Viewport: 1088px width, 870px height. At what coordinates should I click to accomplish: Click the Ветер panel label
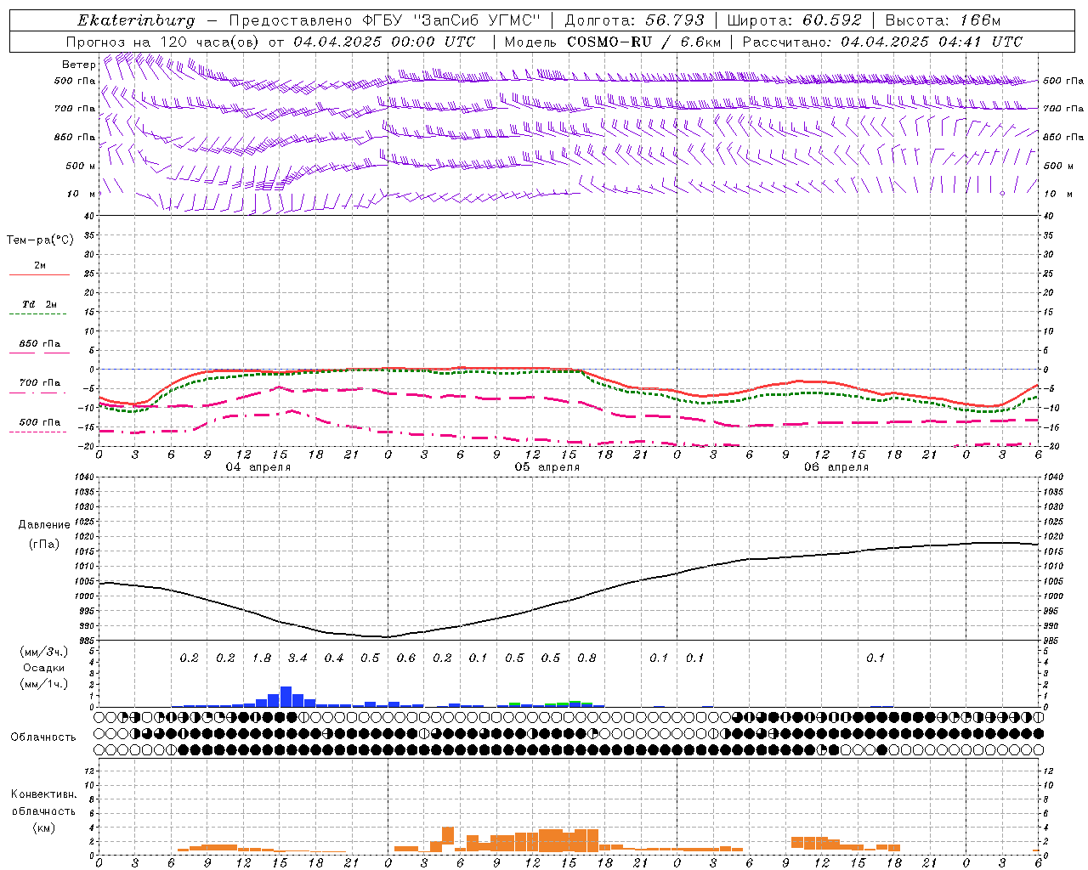click(79, 65)
